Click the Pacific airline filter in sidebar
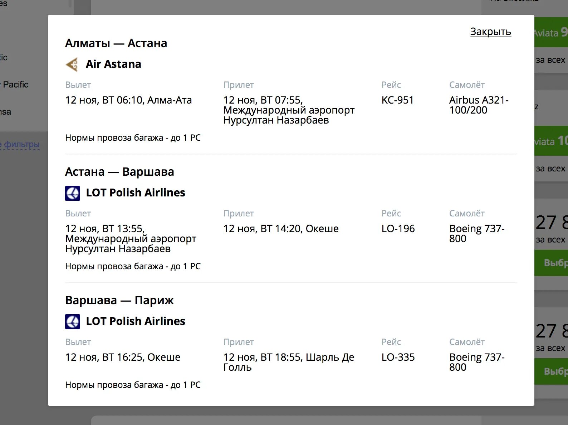Screen dimensions: 568x425 [x=14, y=85]
